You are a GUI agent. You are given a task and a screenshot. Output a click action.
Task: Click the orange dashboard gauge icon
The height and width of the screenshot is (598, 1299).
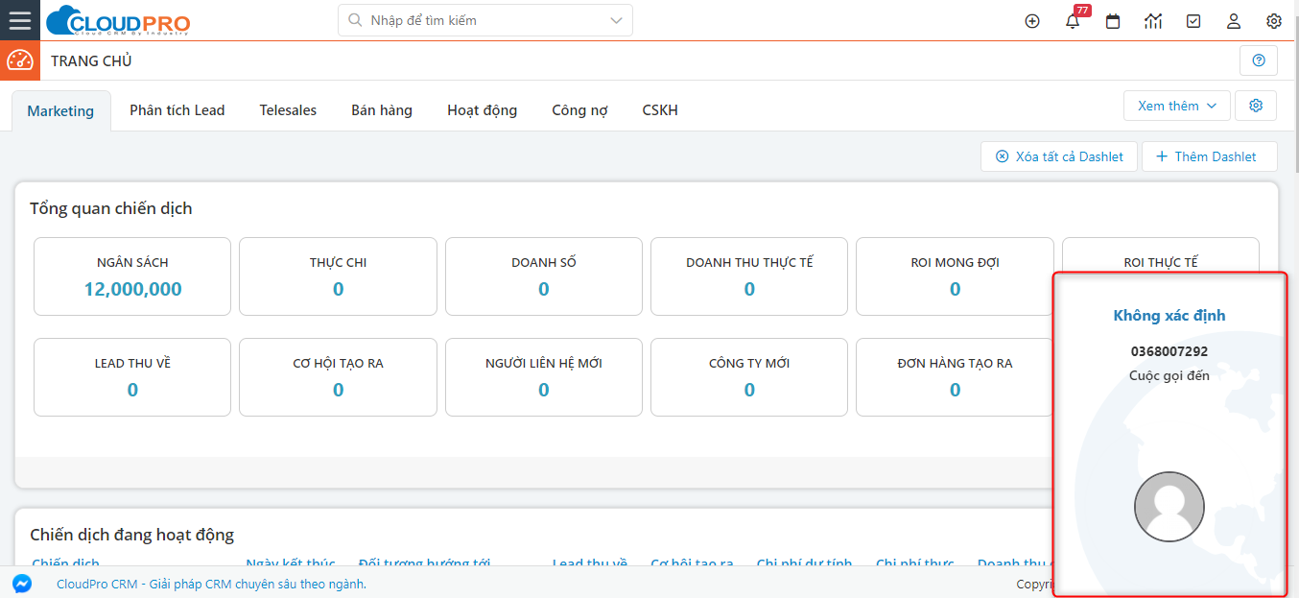(20, 60)
